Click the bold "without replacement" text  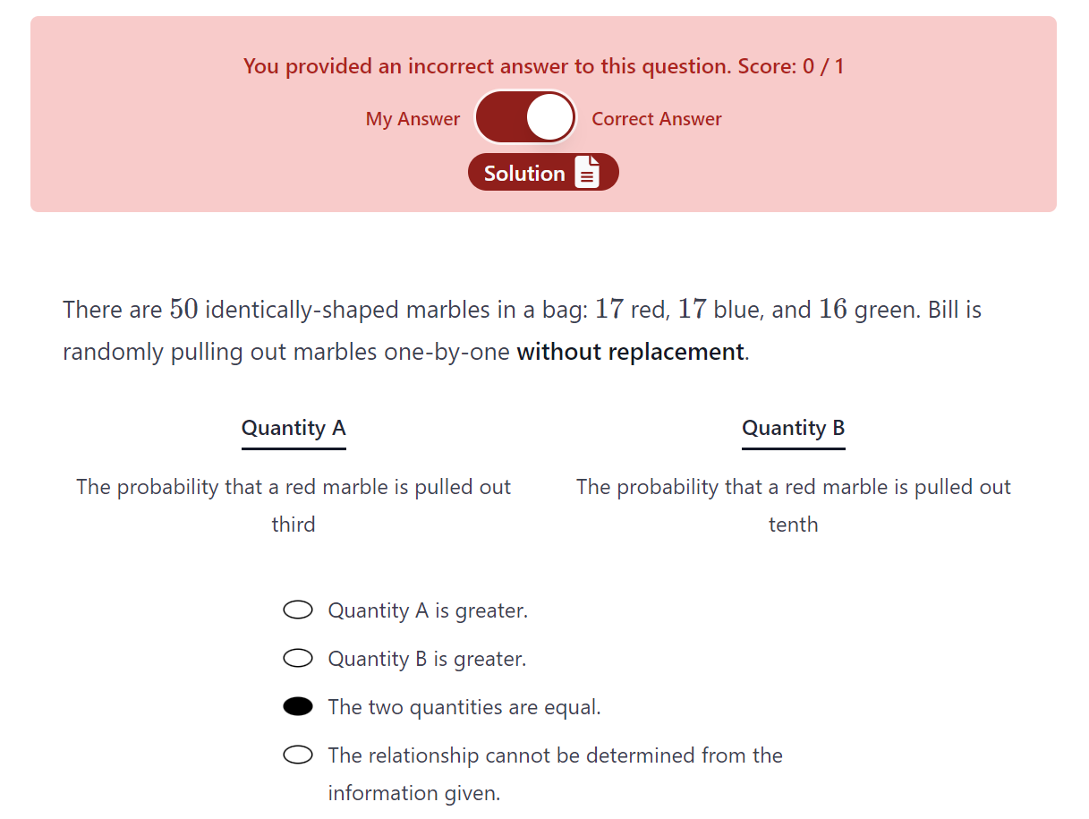click(631, 352)
